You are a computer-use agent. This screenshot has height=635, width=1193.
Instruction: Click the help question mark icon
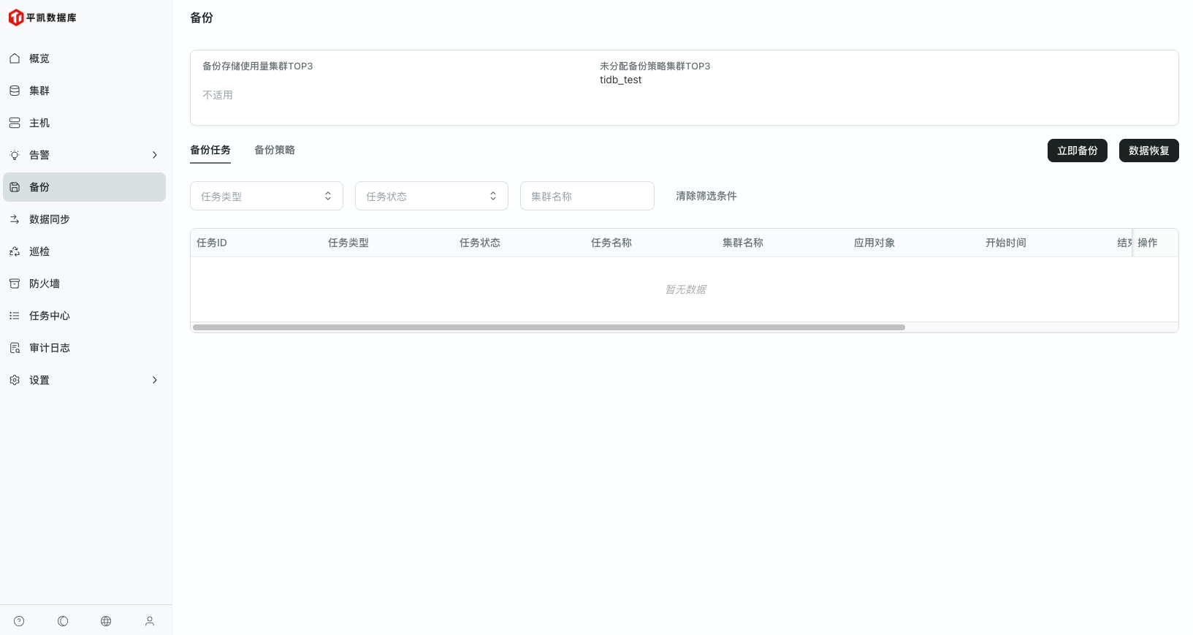(19, 621)
